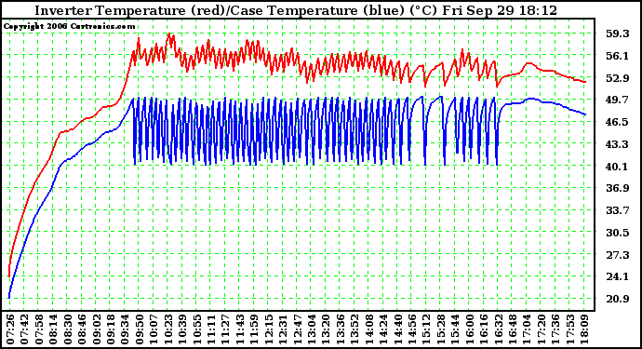The height and width of the screenshot is (349, 642).
Task: Click the red line peak near 10:23
Action: tap(170, 34)
